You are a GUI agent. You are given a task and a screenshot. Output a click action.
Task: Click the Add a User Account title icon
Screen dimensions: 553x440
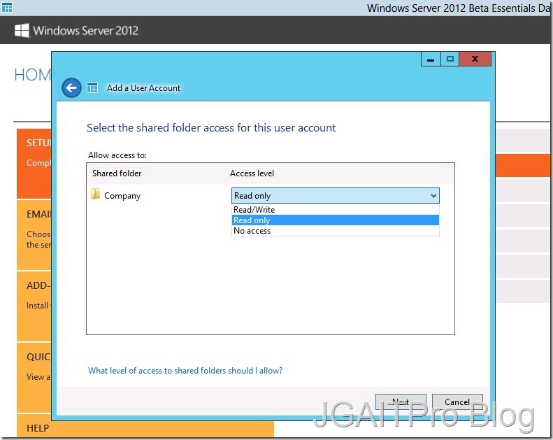pos(92,88)
